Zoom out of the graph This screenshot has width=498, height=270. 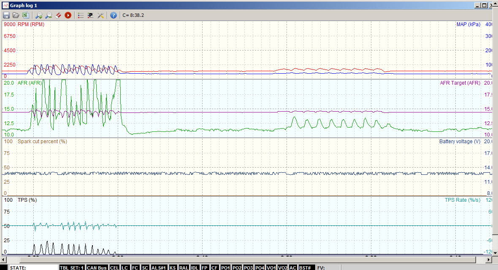(x=49, y=15)
